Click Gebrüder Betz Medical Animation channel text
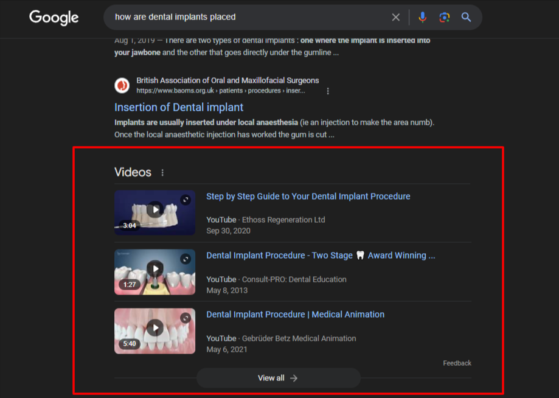Screen dimensions: 559x398 point(299,338)
